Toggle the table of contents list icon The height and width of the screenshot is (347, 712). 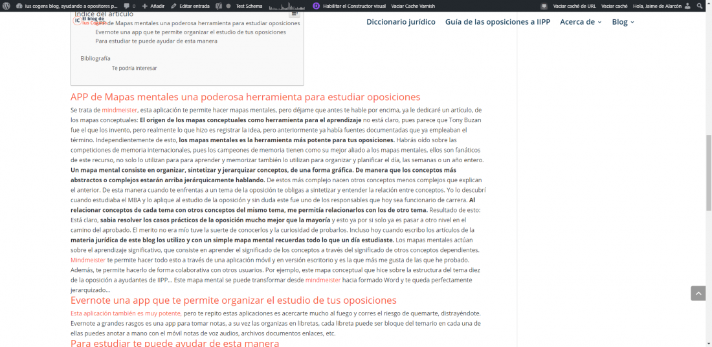point(295,14)
